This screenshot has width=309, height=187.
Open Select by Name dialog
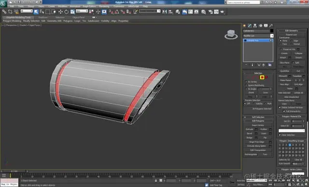point(42,12)
